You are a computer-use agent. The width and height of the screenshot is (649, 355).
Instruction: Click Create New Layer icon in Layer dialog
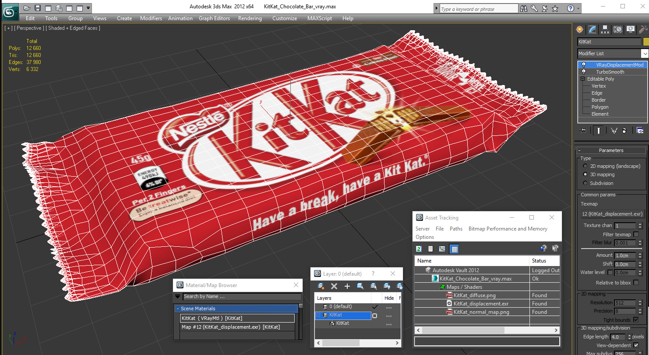point(321,286)
